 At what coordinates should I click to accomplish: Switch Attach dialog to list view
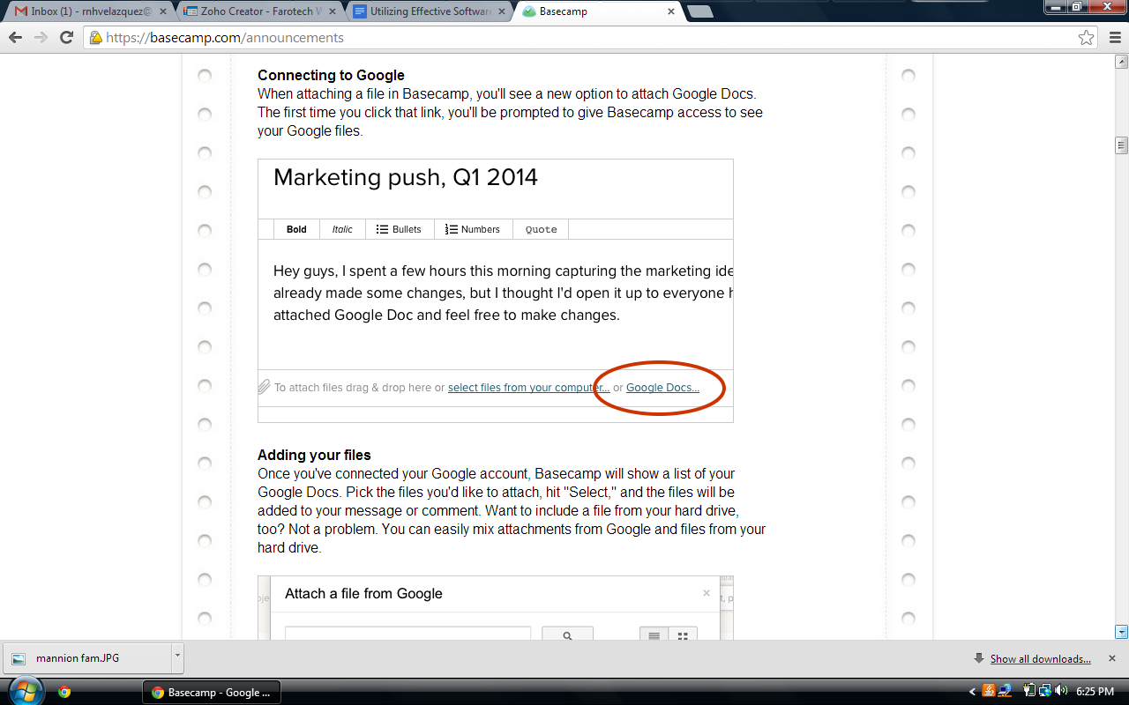(654, 634)
